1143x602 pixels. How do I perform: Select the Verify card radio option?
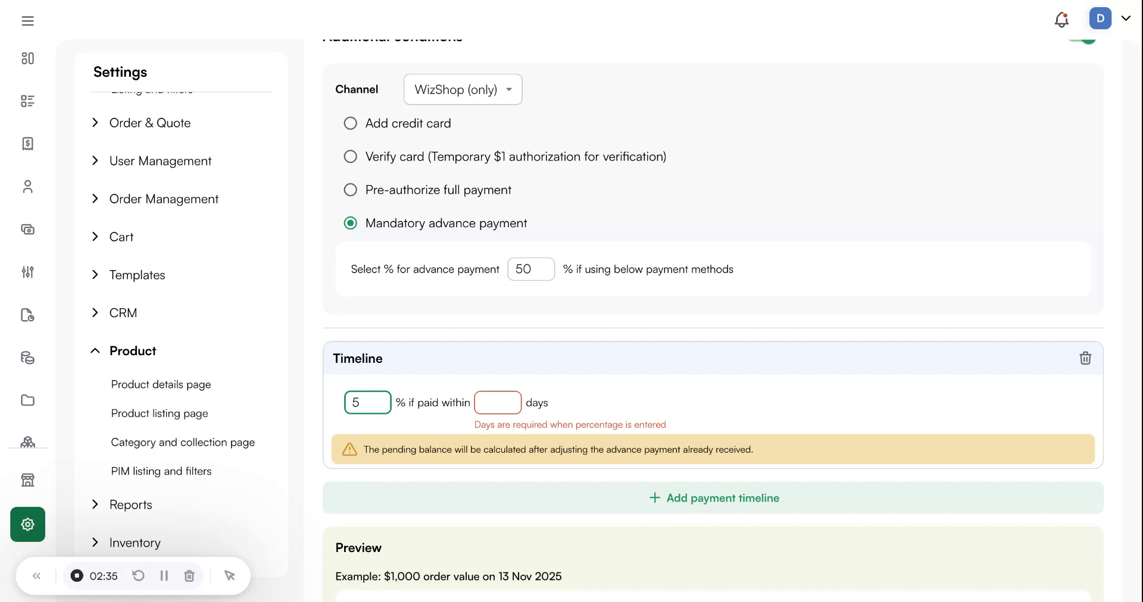pyautogui.click(x=351, y=156)
